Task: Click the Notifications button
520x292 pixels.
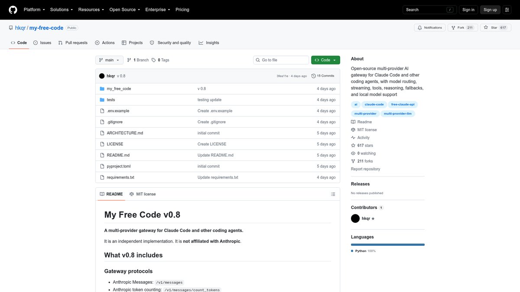Action: (430, 28)
